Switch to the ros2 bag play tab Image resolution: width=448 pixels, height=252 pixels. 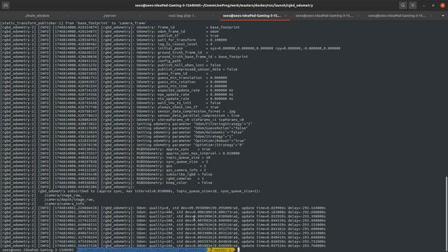(182, 15)
